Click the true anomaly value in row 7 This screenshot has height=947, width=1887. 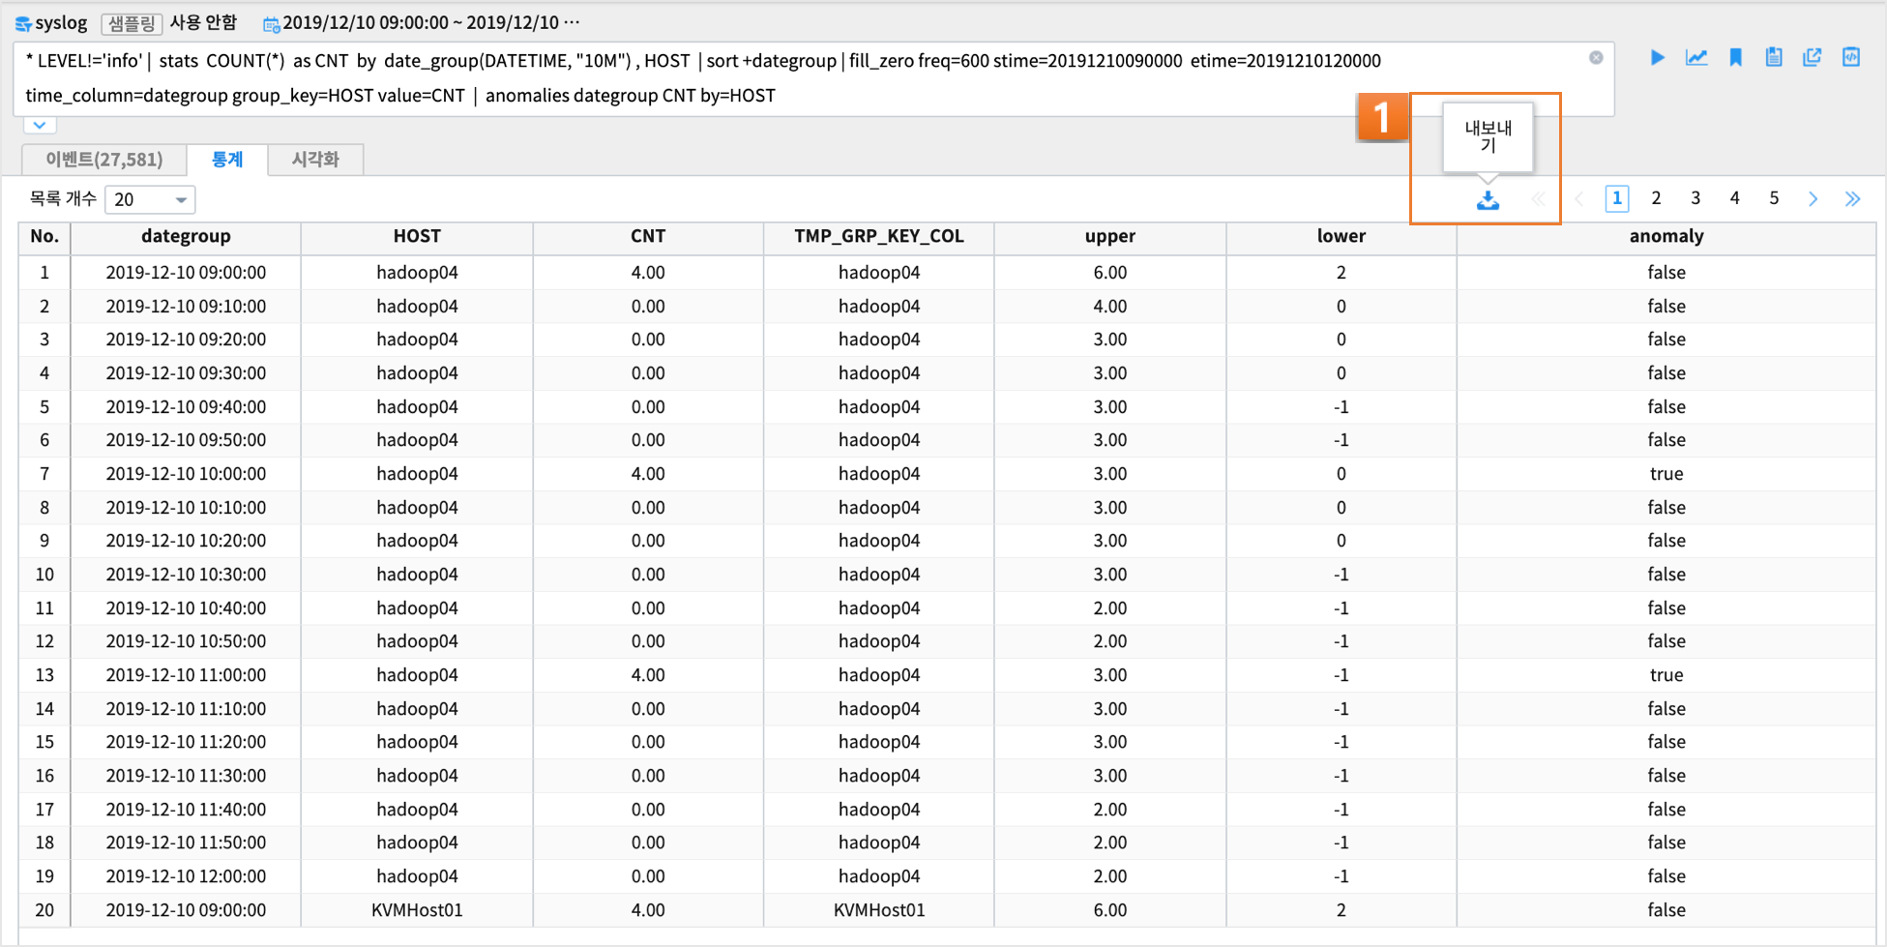pyautogui.click(x=1666, y=474)
